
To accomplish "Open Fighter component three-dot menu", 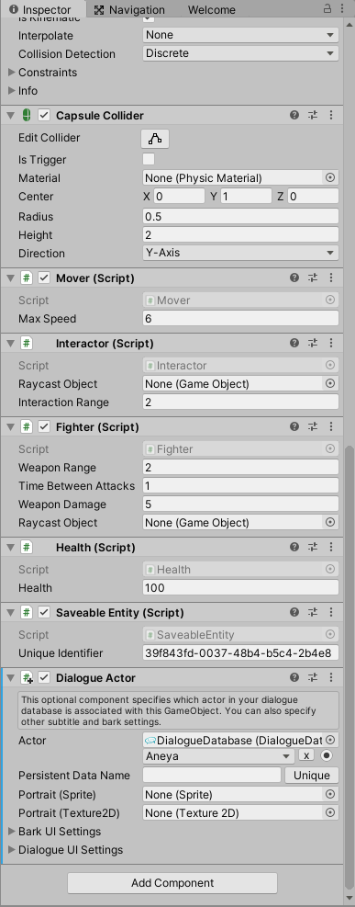I will (331, 427).
